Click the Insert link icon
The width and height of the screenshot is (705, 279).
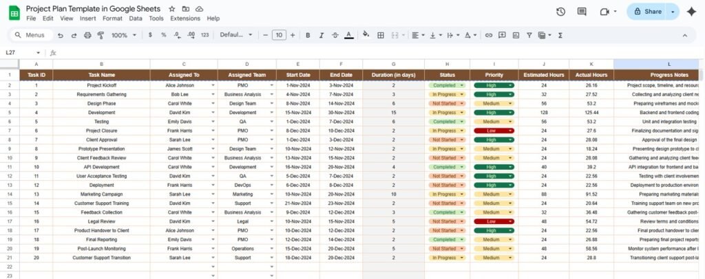coord(489,35)
